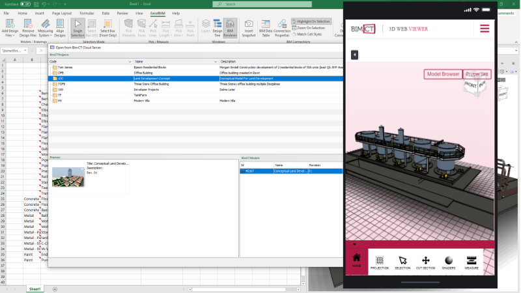This screenshot has width=521, height=293.
Task: Open the Projection tool in the viewer
Action: coord(380,262)
